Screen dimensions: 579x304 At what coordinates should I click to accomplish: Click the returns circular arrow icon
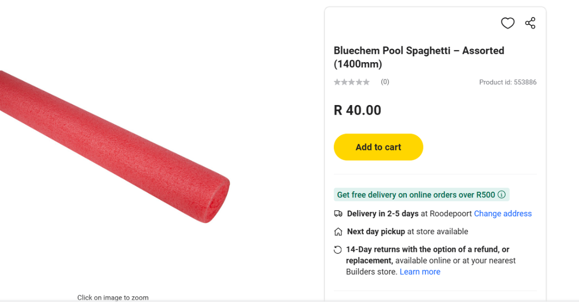coord(338,250)
